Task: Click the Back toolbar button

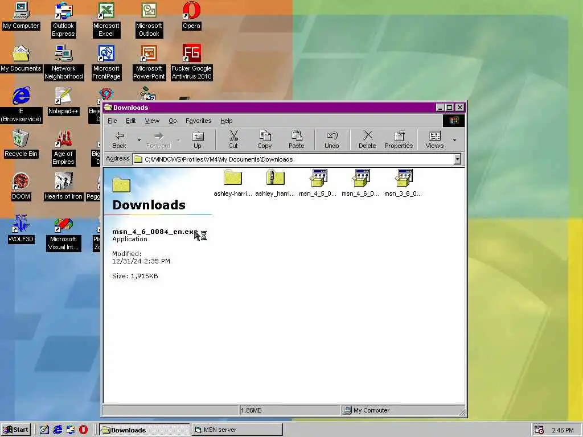Action: 120,140
